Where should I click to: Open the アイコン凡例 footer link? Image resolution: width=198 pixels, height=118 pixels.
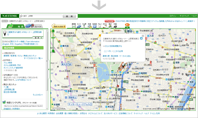tap(155, 113)
